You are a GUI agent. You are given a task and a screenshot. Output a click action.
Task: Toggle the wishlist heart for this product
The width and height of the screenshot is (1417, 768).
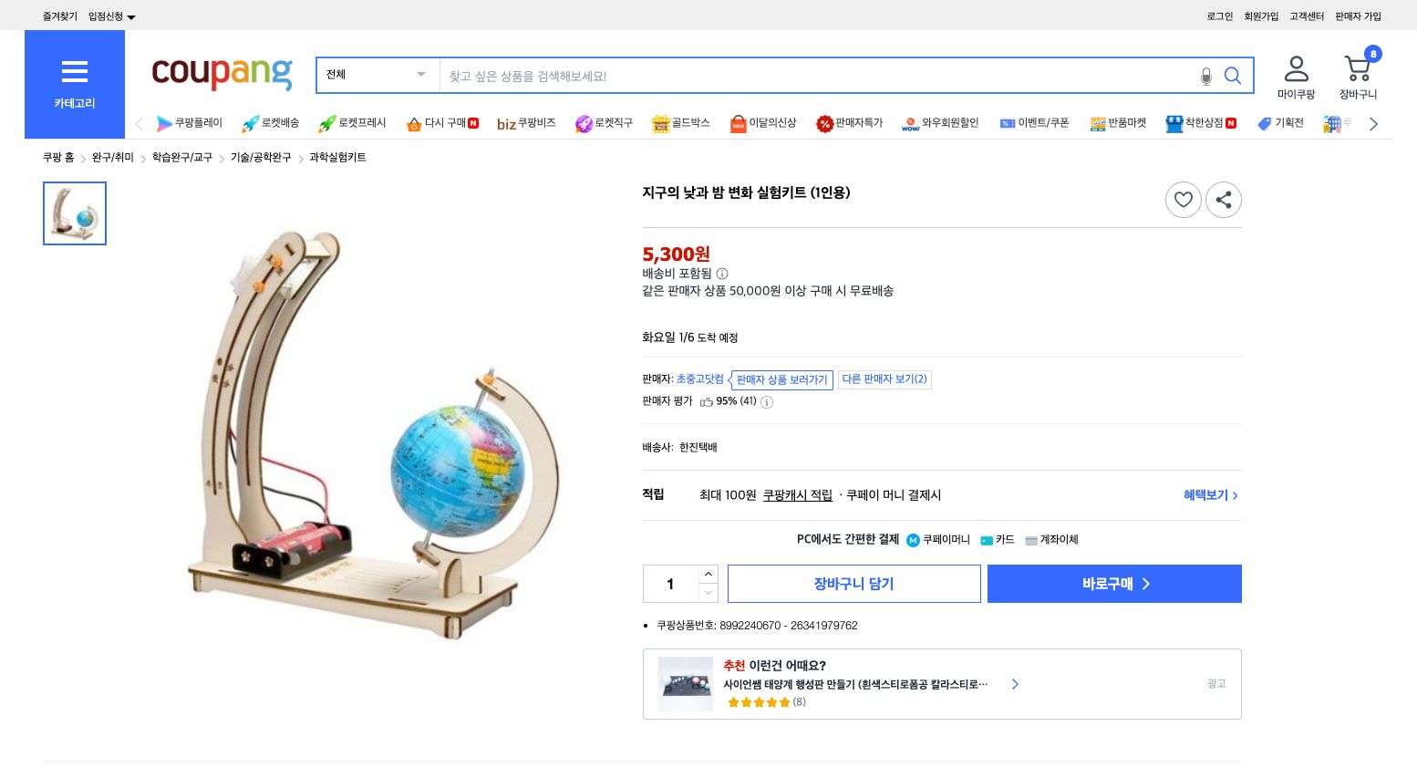[x=1184, y=200]
